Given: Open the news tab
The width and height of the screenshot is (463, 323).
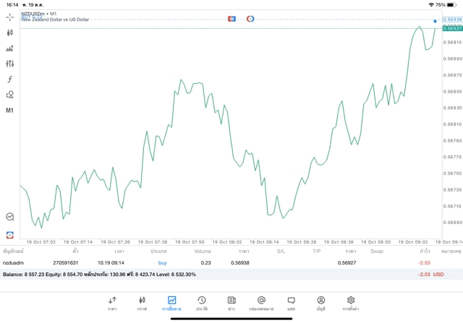Looking at the screenshot, I should point(231,303).
